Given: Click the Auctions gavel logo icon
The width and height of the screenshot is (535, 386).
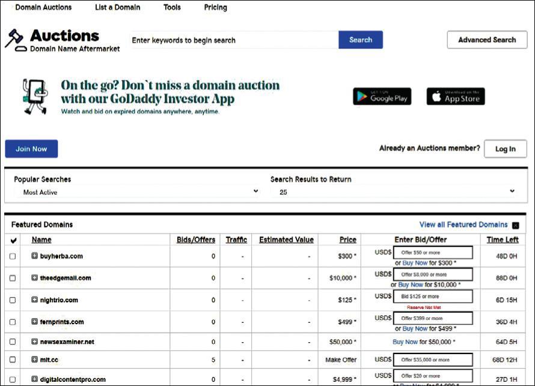Looking at the screenshot, I should click(14, 39).
